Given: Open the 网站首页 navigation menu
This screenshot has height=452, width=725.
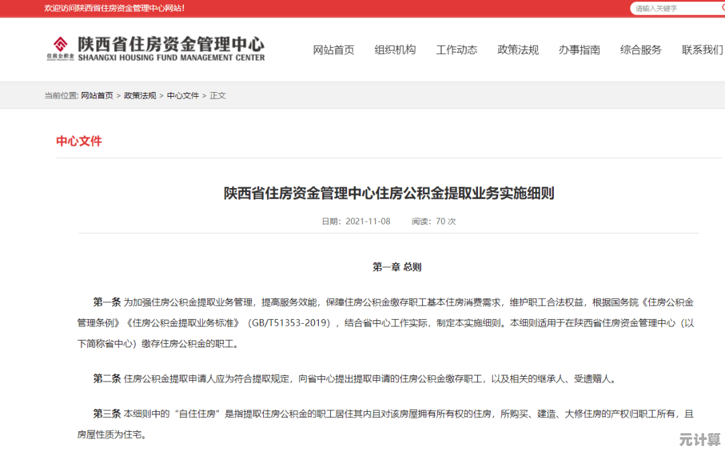Looking at the screenshot, I should coord(334,50).
